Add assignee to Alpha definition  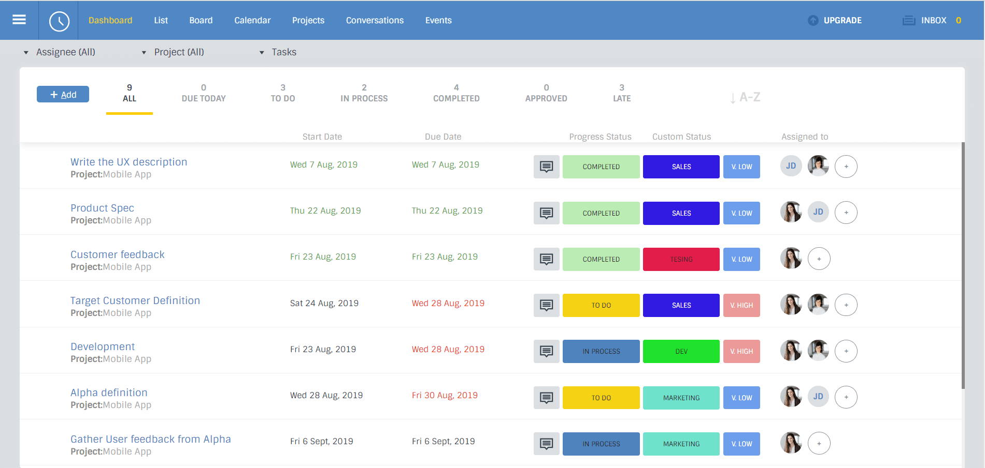(x=846, y=397)
